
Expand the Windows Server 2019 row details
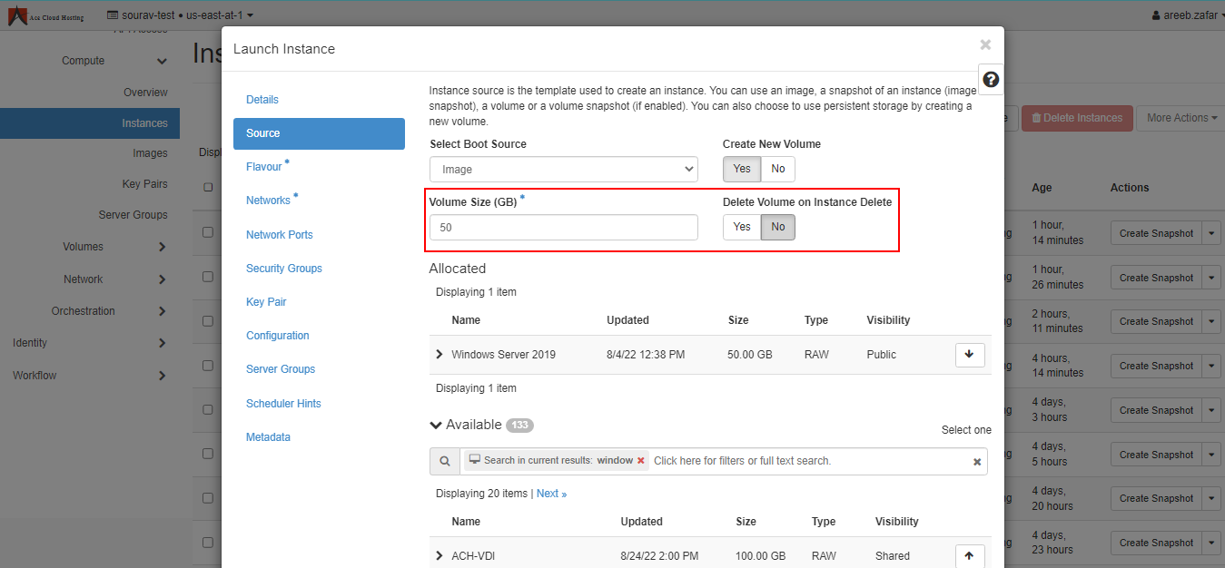440,355
